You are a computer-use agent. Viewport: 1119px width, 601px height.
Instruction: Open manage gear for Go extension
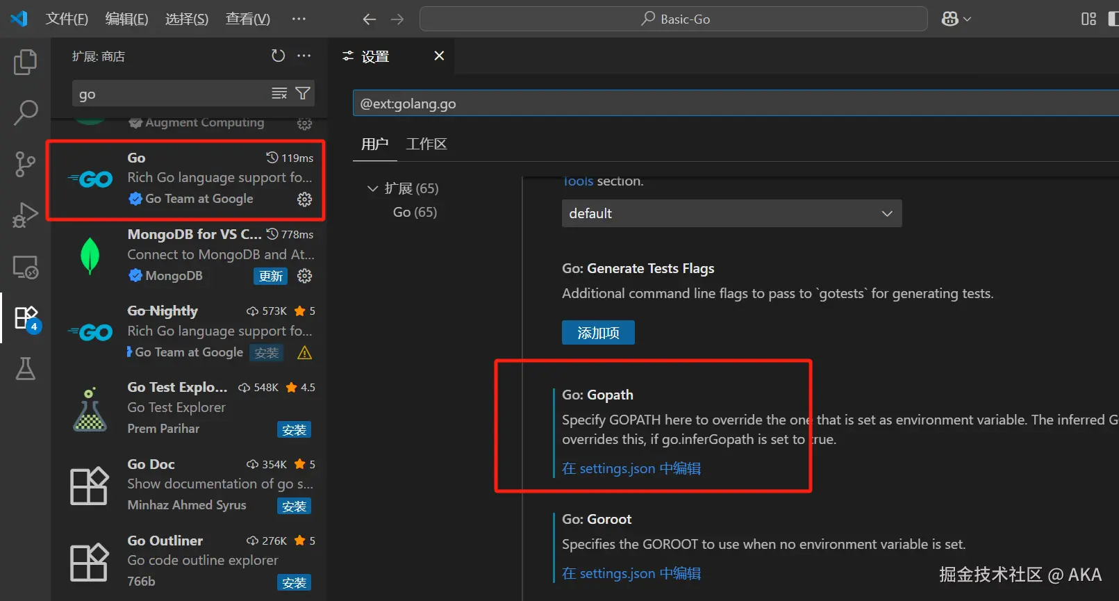pos(304,199)
